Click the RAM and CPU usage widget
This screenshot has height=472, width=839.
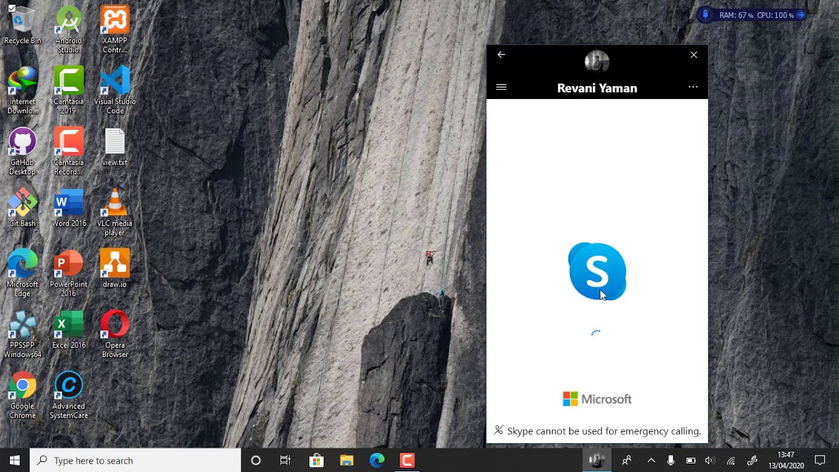coord(751,14)
